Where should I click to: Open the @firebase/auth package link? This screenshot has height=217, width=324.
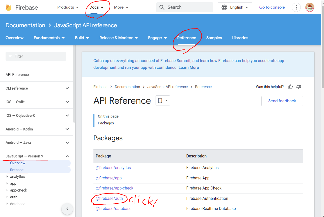(109, 199)
